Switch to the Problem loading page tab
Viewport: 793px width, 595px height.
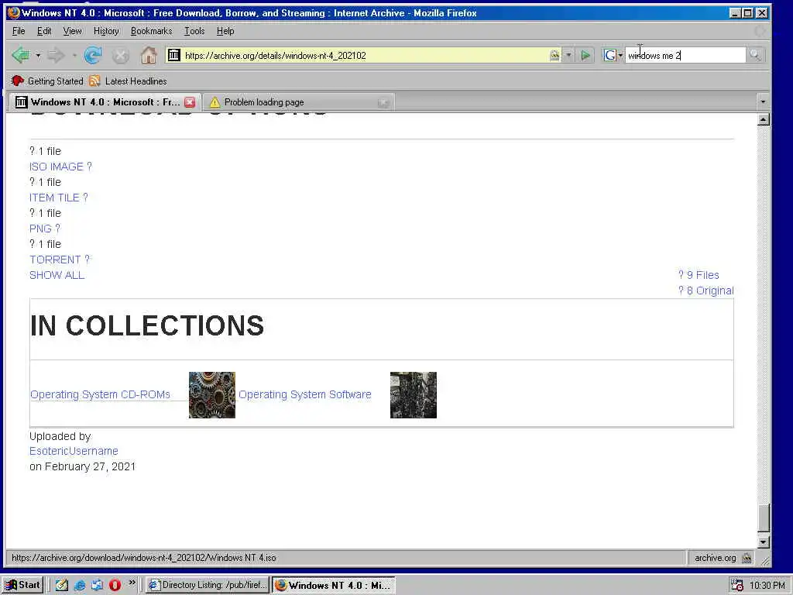click(x=299, y=102)
